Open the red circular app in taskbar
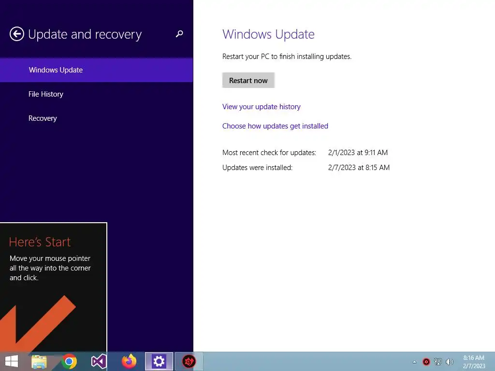495x371 pixels. tap(189, 361)
